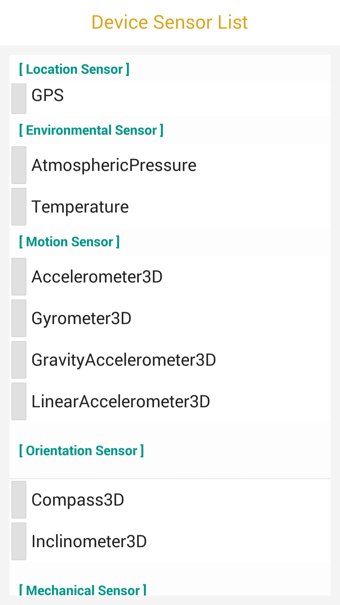Enable the AtmosphericPressure checkbox
340x605 pixels.
click(x=19, y=165)
